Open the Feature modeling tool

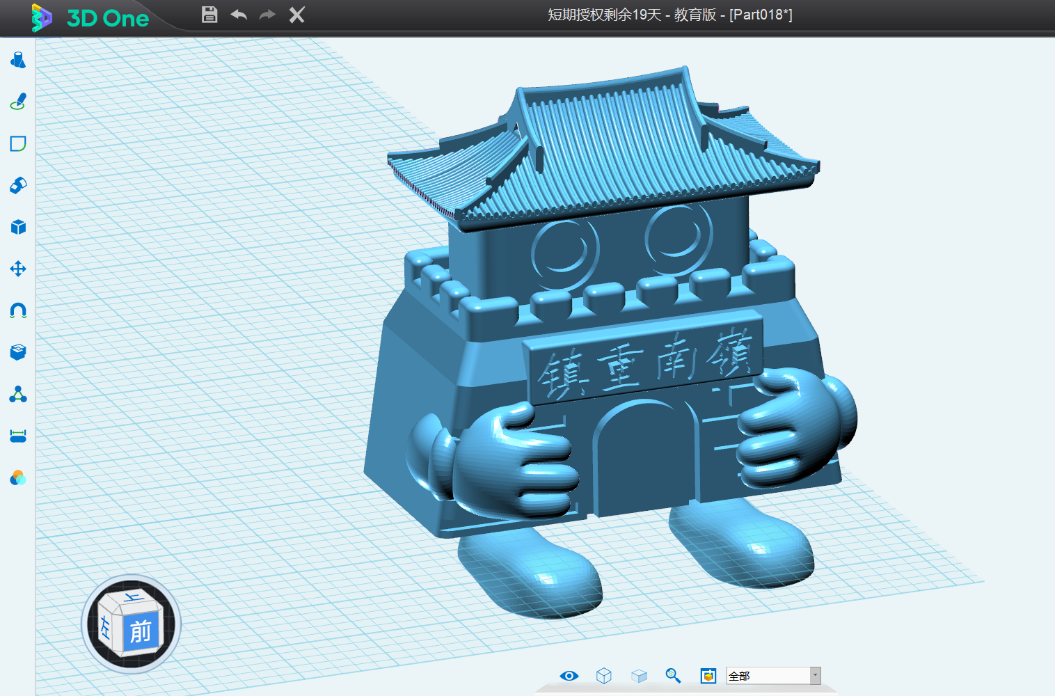[x=18, y=185]
